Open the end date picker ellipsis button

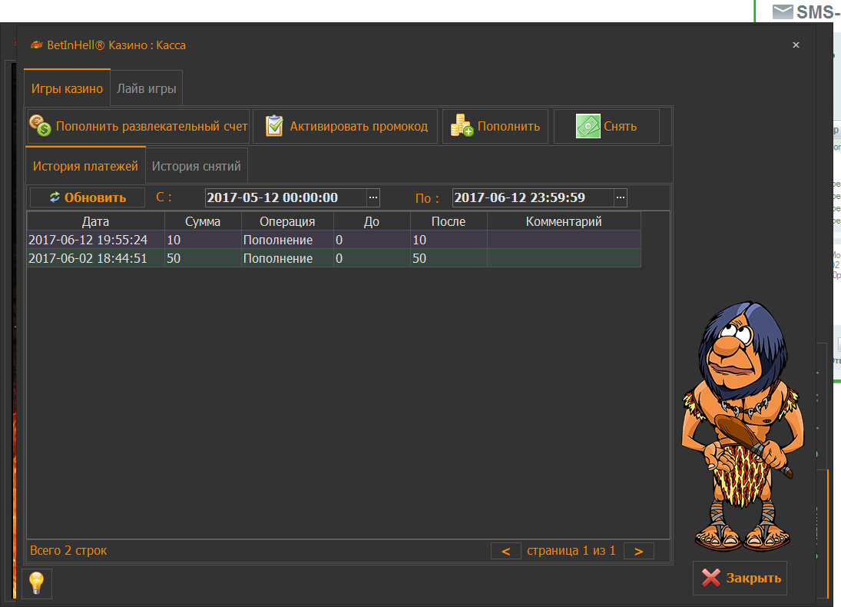[x=621, y=197]
